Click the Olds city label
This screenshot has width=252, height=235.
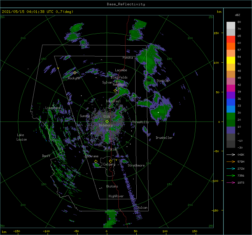pos(107,117)
